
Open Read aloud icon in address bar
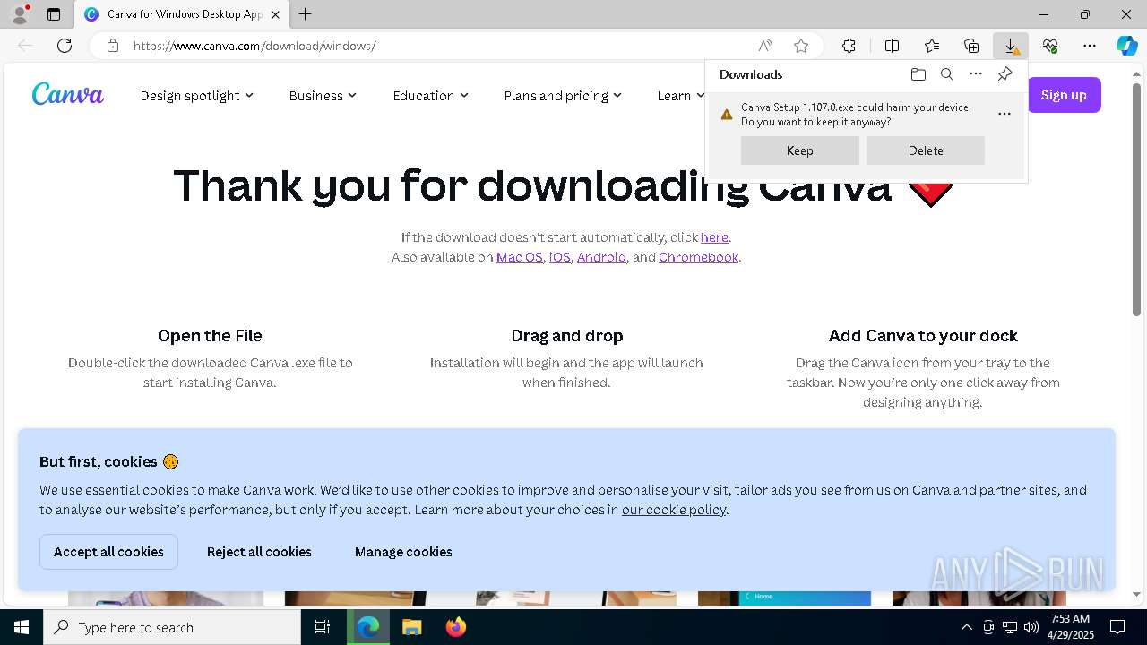point(765,46)
